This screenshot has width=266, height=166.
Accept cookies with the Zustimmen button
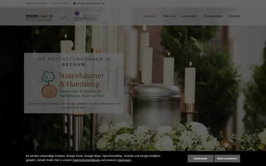(200, 158)
